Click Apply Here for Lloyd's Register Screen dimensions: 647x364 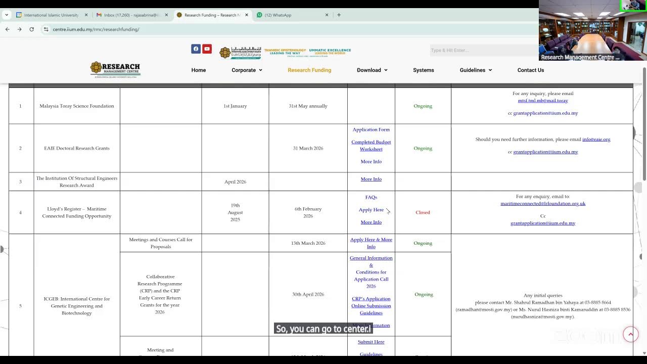pyautogui.click(x=371, y=210)
